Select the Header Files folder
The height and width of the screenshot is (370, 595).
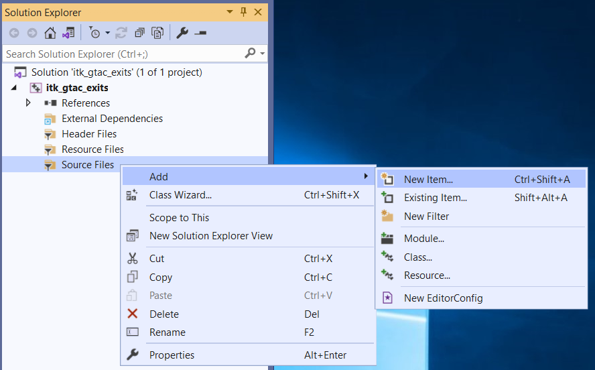pos(88,134)
